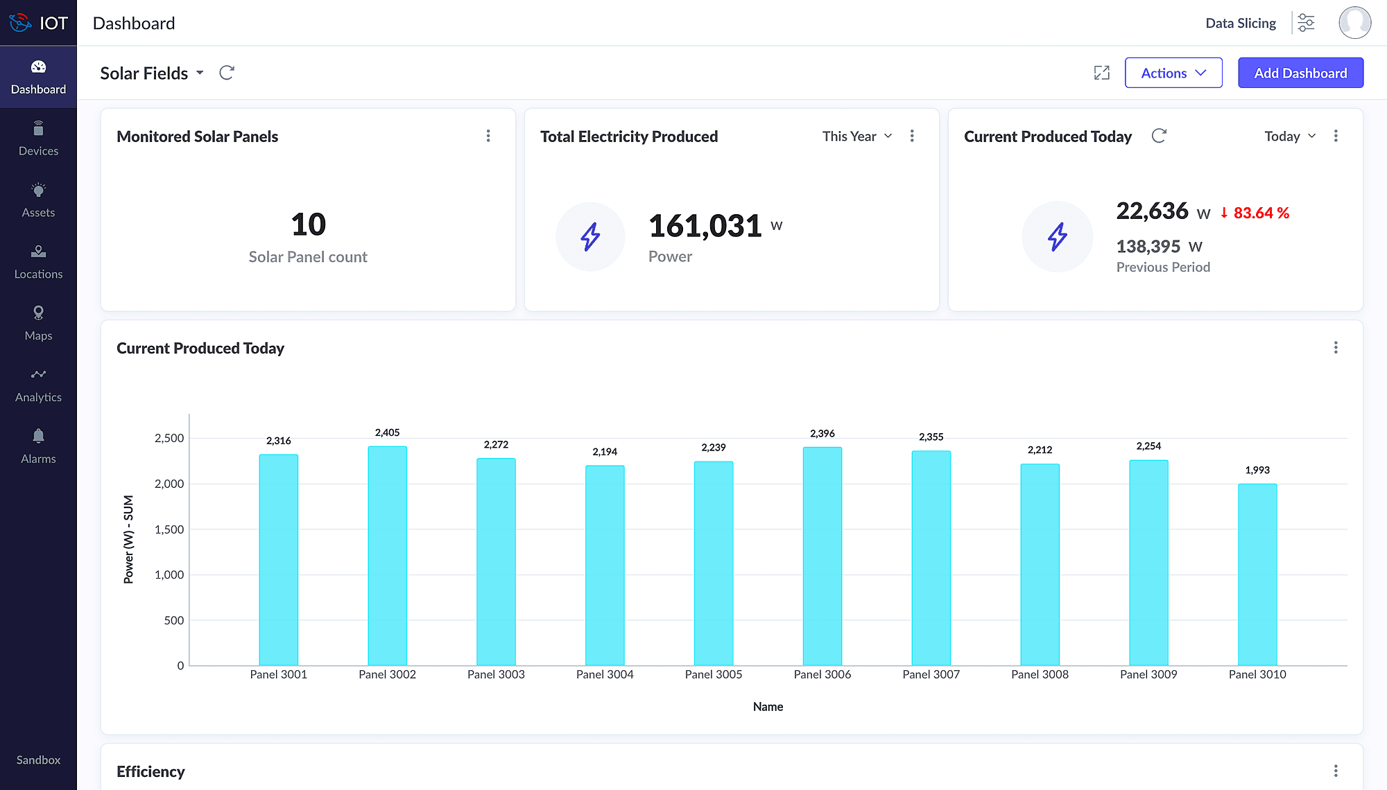The image size is (1387, 790).
Task: Open the user profile avatar
Action: click(x=1354, y=23)
